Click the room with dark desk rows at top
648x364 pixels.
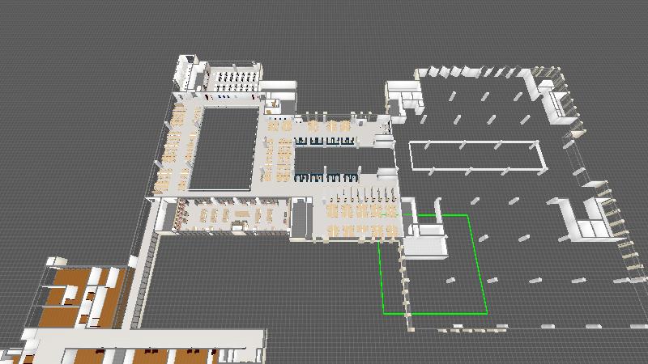[x=235, y=79]
